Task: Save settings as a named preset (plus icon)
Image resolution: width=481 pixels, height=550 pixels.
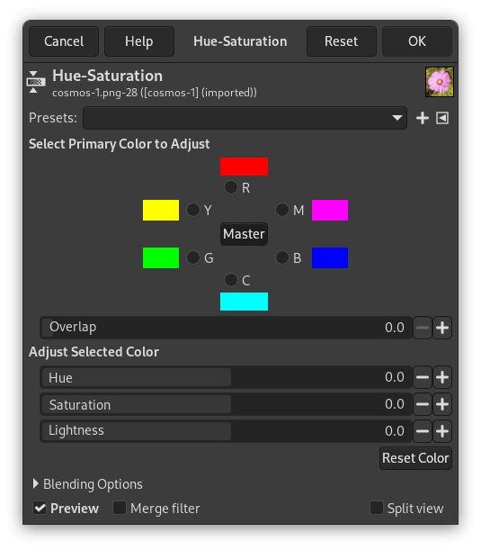Action: (x=423, y=118)
